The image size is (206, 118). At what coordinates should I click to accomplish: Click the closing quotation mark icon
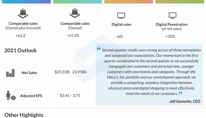(180, 94)
